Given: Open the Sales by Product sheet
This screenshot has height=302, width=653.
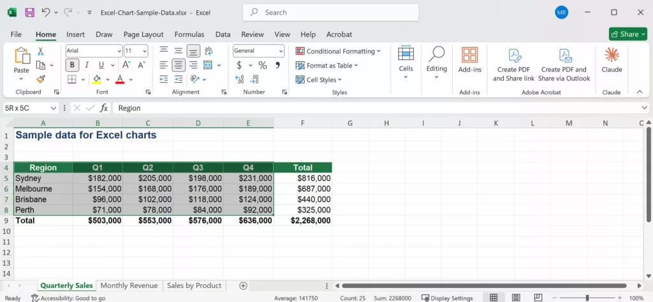Looking at the screenshot, I should [194, 286].
